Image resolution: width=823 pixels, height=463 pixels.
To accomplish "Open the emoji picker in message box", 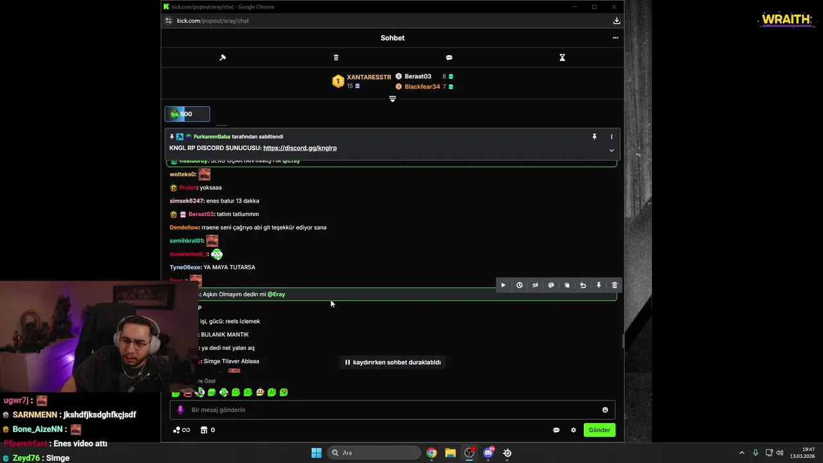I will point(605,410).
